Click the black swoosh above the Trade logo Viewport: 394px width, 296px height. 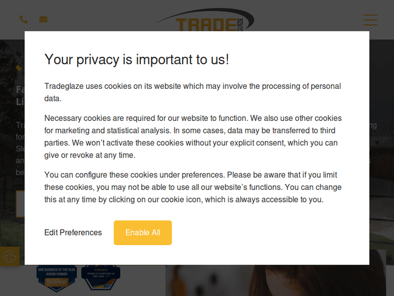click(210, 15)
